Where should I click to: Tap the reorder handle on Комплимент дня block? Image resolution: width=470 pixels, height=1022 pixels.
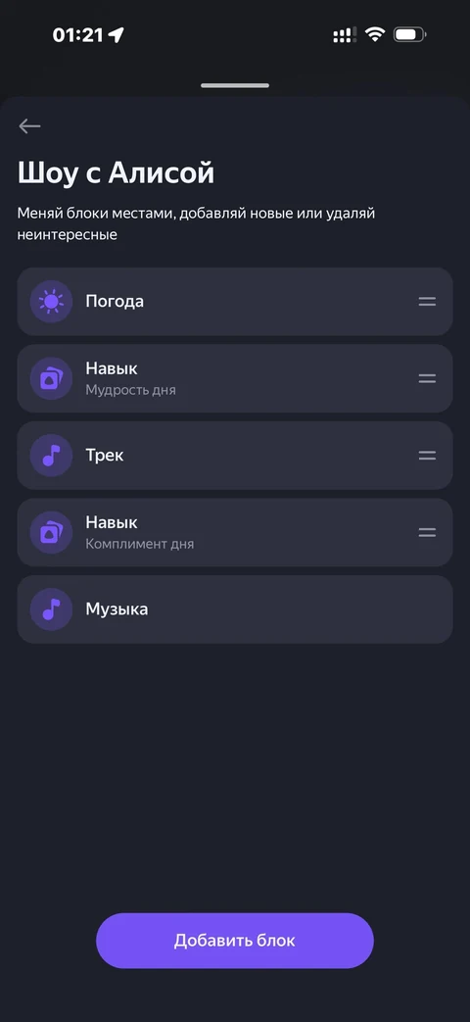[427, 532]
